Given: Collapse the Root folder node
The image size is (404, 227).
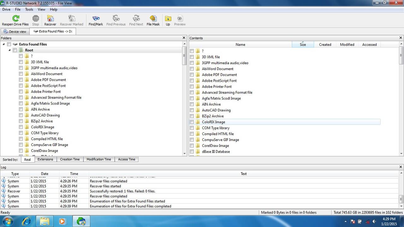Looking at the screenshot, I should pos(9,50).
